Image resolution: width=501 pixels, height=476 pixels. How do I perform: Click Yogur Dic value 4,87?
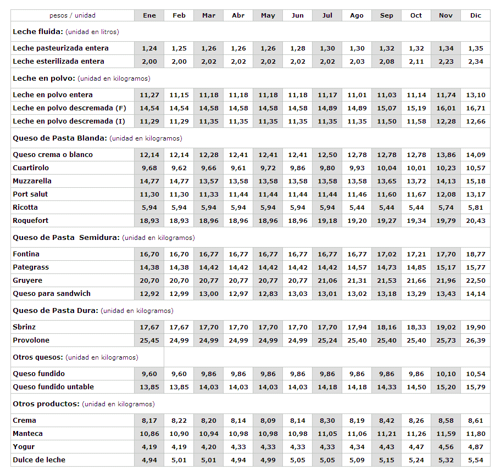475,447
